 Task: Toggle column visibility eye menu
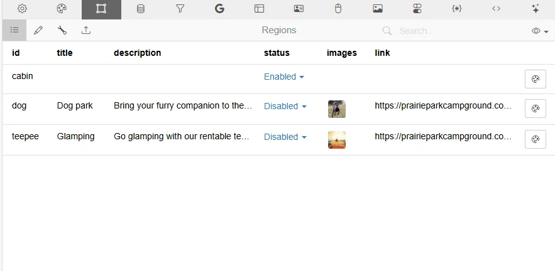(x=540, y=31)
